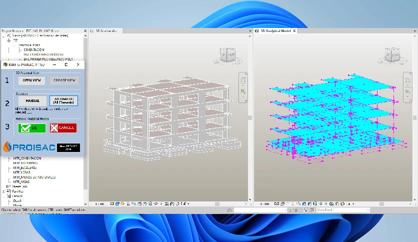This screenshot has width=418, height=242.
Task: Toggle Show Crop Region in Analytical view
Action: 309,203
